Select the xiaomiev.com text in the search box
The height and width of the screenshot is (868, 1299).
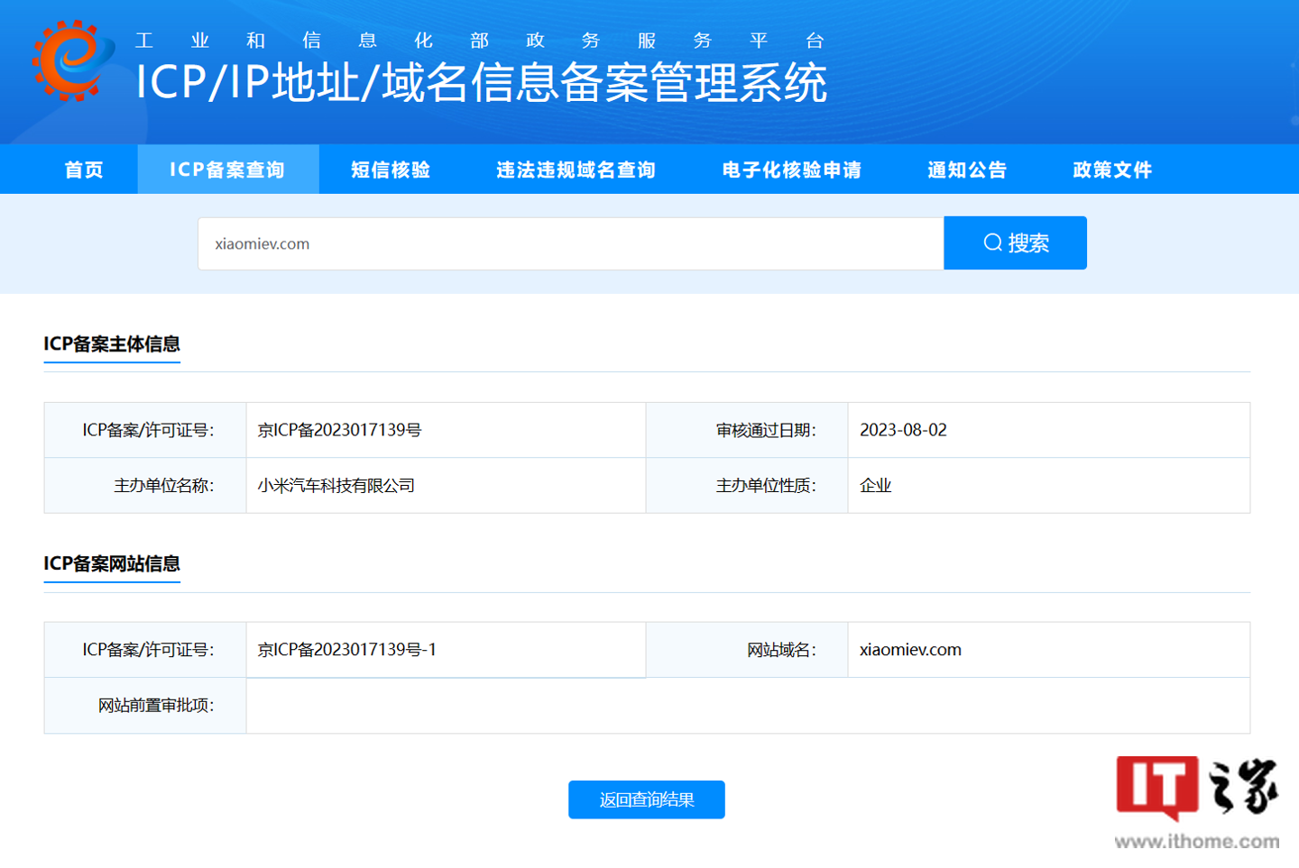263,242
